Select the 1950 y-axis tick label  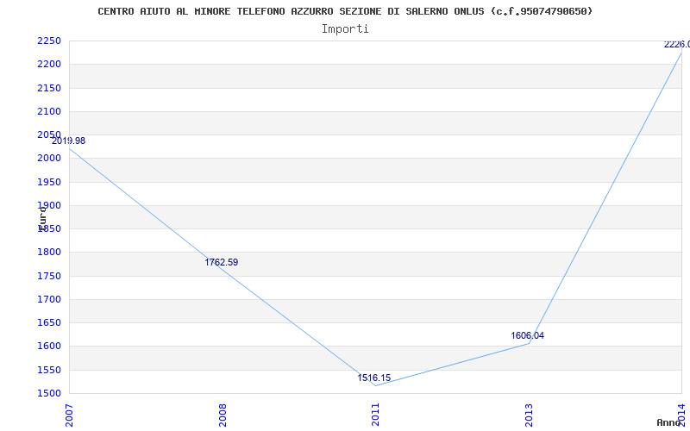point(48,182)
